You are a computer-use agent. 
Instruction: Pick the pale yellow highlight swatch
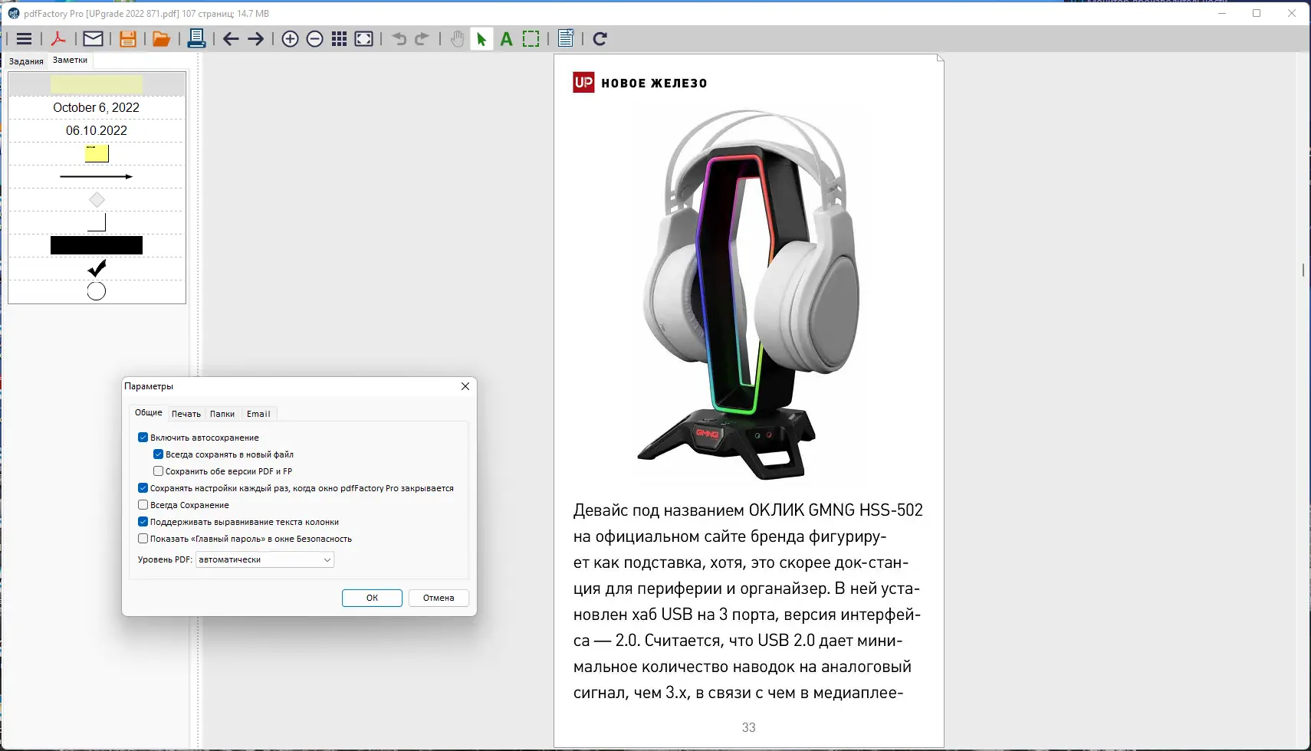tap(97, 84)
